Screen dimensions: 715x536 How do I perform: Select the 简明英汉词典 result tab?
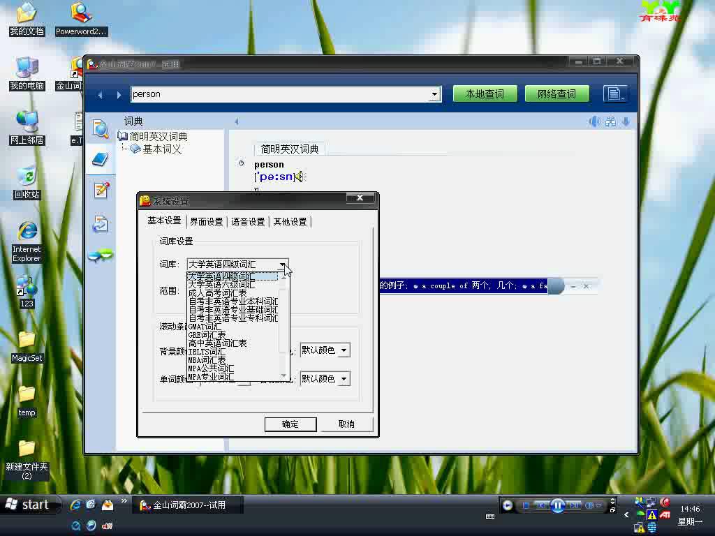pos(290,149)
